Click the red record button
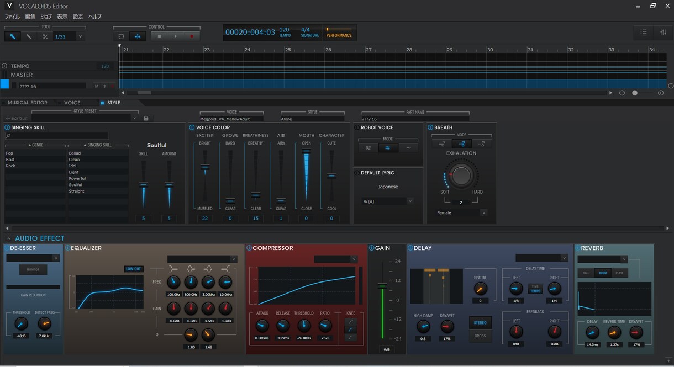The image size is (674, 367). pyautogui.click(x=192, y=36)
